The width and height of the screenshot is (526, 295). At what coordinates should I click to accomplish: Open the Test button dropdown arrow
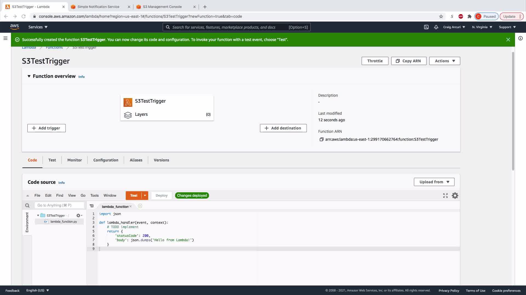[x=145, y=196]
